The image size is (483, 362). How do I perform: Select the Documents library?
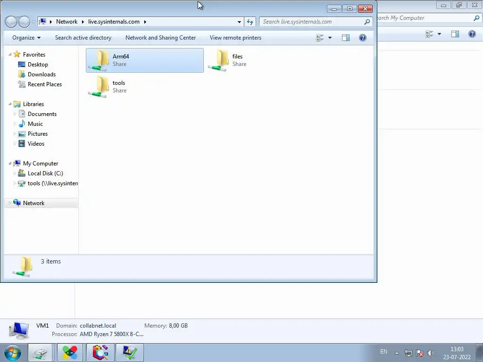(x=42, y=114)
